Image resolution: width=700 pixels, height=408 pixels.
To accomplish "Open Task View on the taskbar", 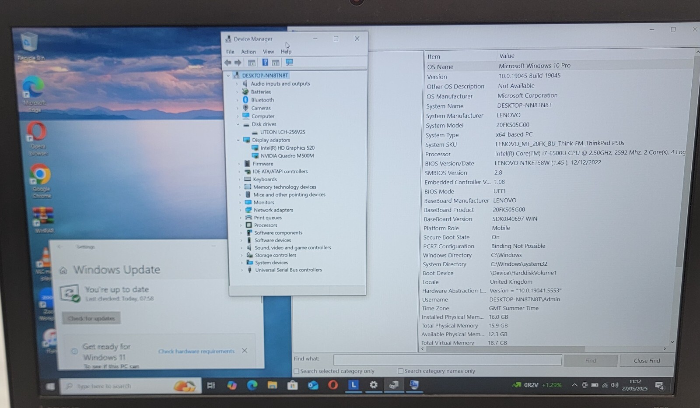I will (211, 385).
